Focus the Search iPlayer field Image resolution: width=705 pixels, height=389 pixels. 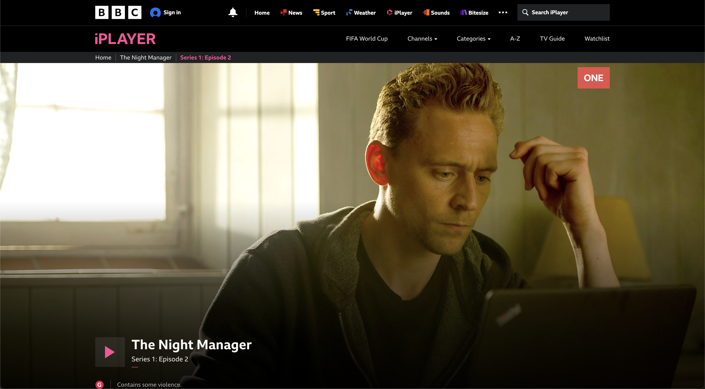[x=563, y=12]
